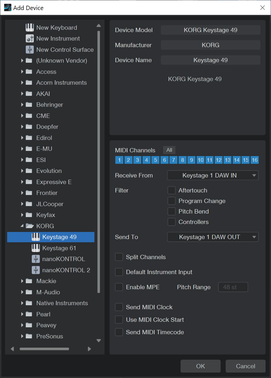This screenshot has height=378, width=271.
Task: Click the Pitch Range value field
Action: [x=233, y=287]
